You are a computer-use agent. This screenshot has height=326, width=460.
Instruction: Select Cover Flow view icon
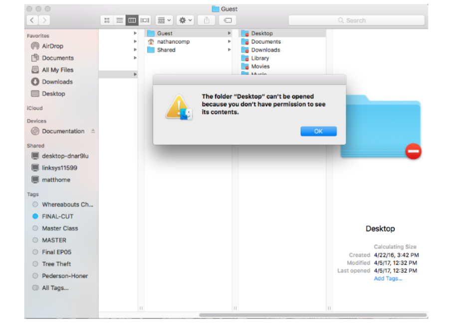tap(145, 20)
